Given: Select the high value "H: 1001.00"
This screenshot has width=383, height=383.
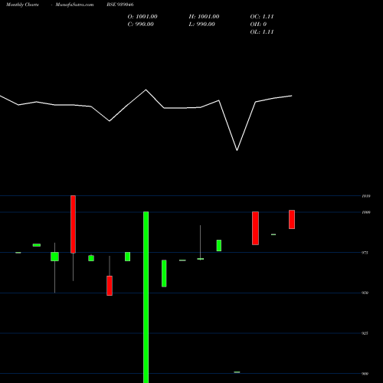Looking at the screenshot, I should click(x=204, y=17).
